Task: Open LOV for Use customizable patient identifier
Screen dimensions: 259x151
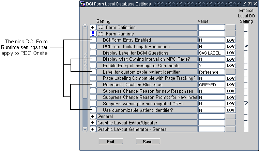Action: coord(231,110)
